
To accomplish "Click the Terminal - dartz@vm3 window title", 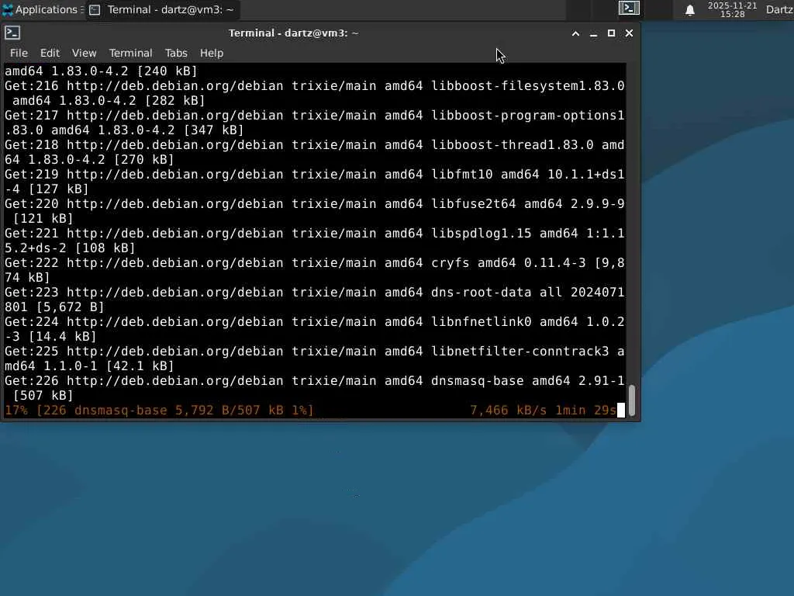I will (293, 33).
